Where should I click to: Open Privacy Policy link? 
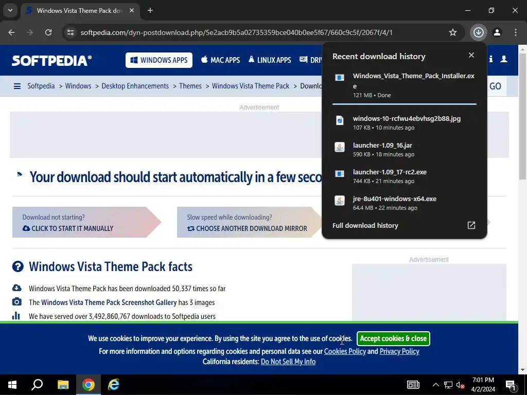tap(399, 351)
